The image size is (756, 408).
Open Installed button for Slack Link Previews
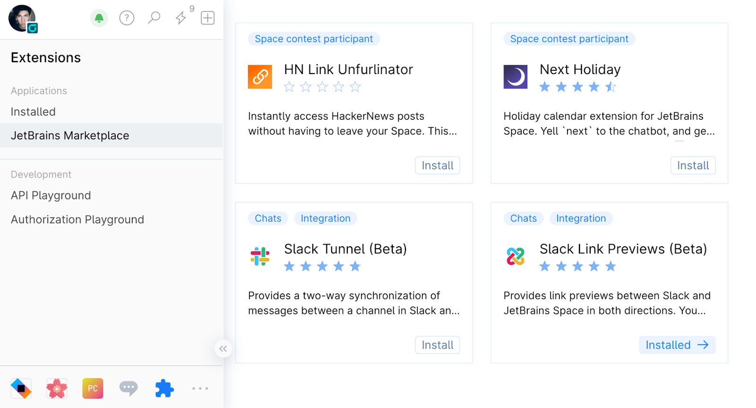[677, 345]
